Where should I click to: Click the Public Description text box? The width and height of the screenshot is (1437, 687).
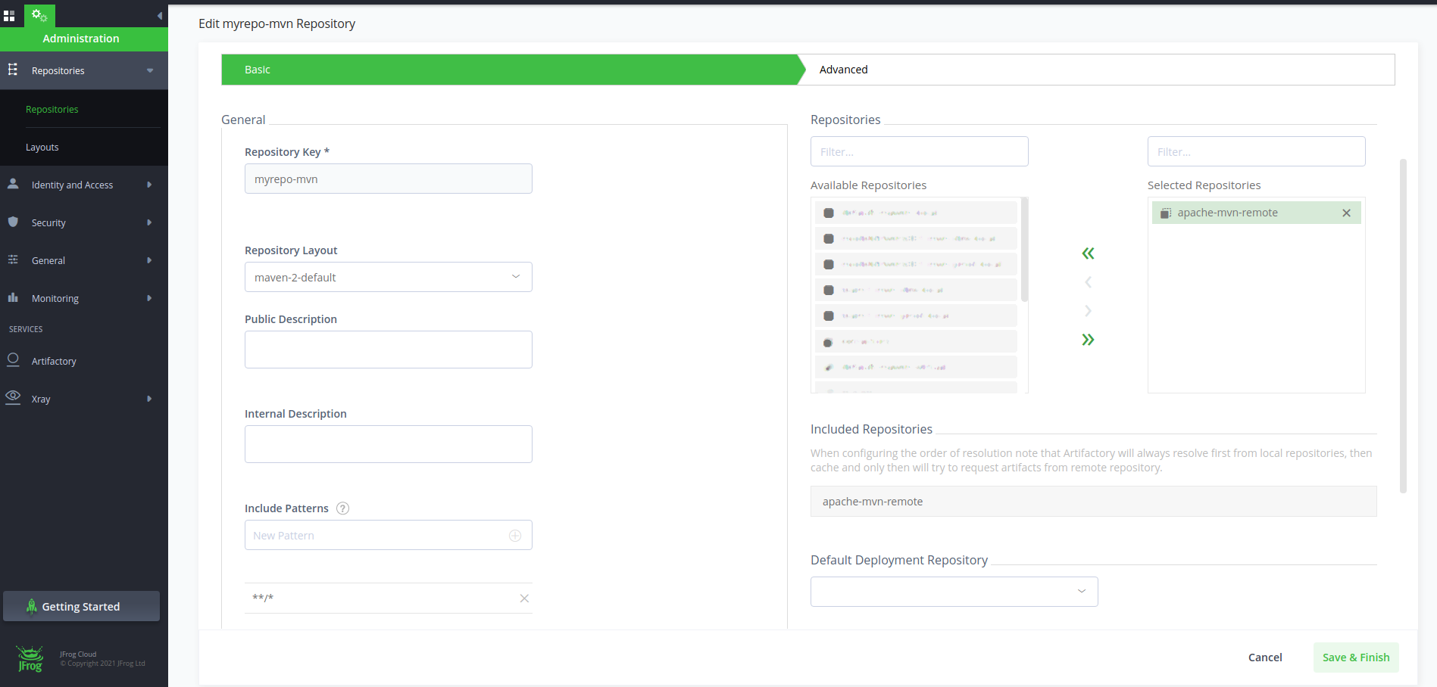click(388, 350)
